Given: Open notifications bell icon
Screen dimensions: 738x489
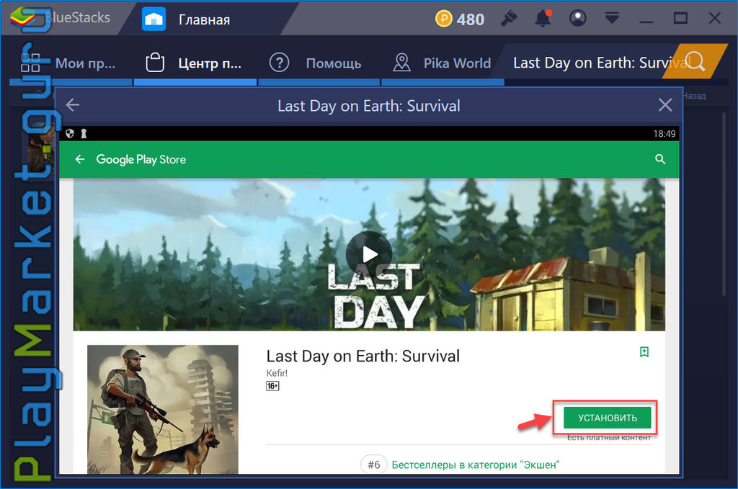Looking at the screenshot, I should pos(543,19).
